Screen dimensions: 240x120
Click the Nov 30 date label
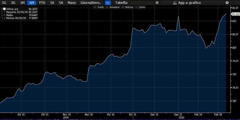coord(89,115)
